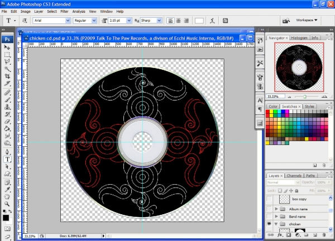335x241 pixels.
Task: Select the Healing Brush tool
Action: [x=7, y=93]
